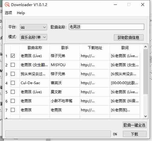This screenshot has height=141, width=152.
Task: Minimize the Downloader window
Action: coord(115,5)
